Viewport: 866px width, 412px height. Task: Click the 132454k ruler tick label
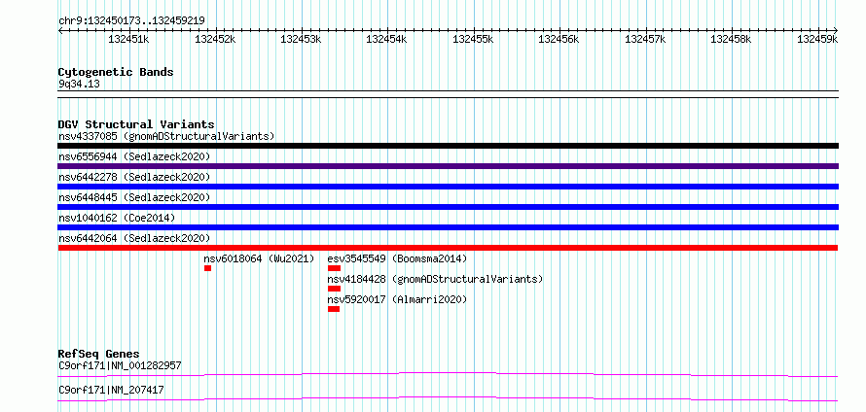coord(386,39)
